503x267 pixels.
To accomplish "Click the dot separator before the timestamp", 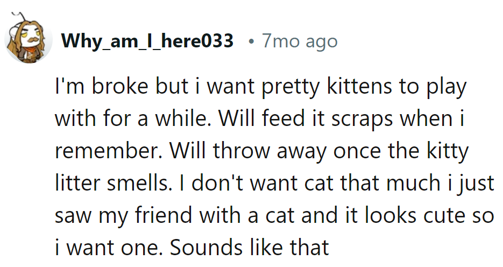I will point(251,42).
